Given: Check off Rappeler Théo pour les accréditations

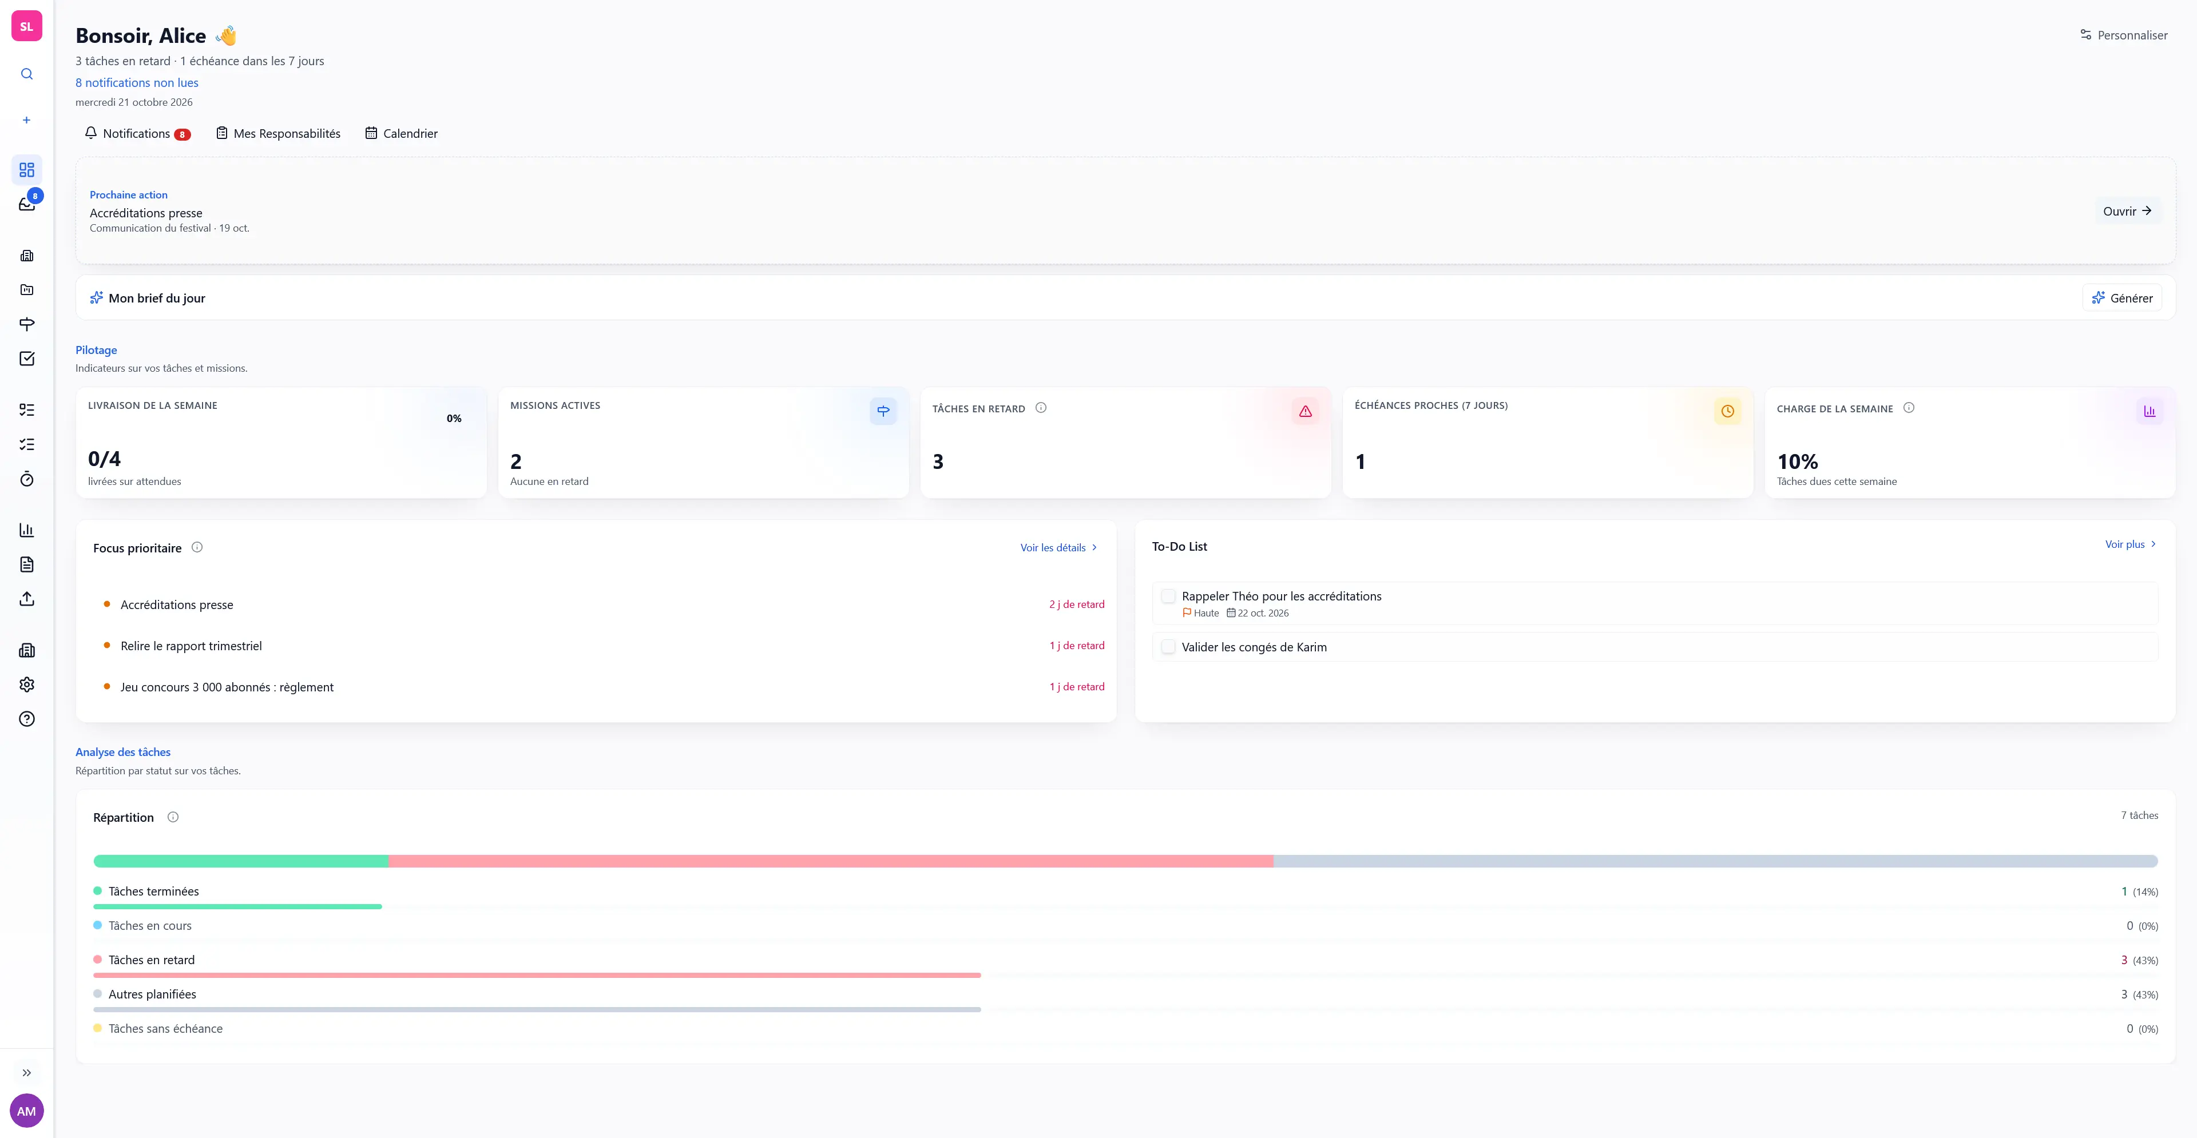Looking at the screenshot, I should point(1168,596).
